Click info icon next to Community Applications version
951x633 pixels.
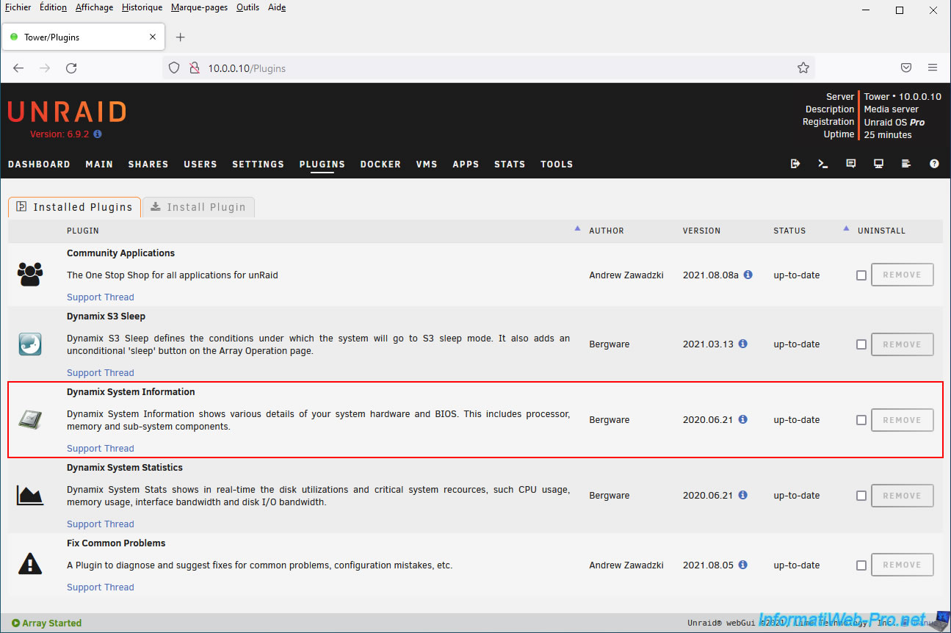coord(748,275)
